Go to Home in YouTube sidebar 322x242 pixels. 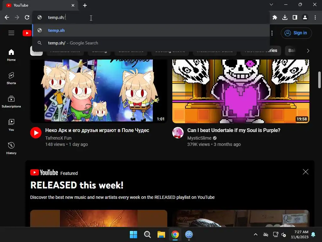(11, 55)
